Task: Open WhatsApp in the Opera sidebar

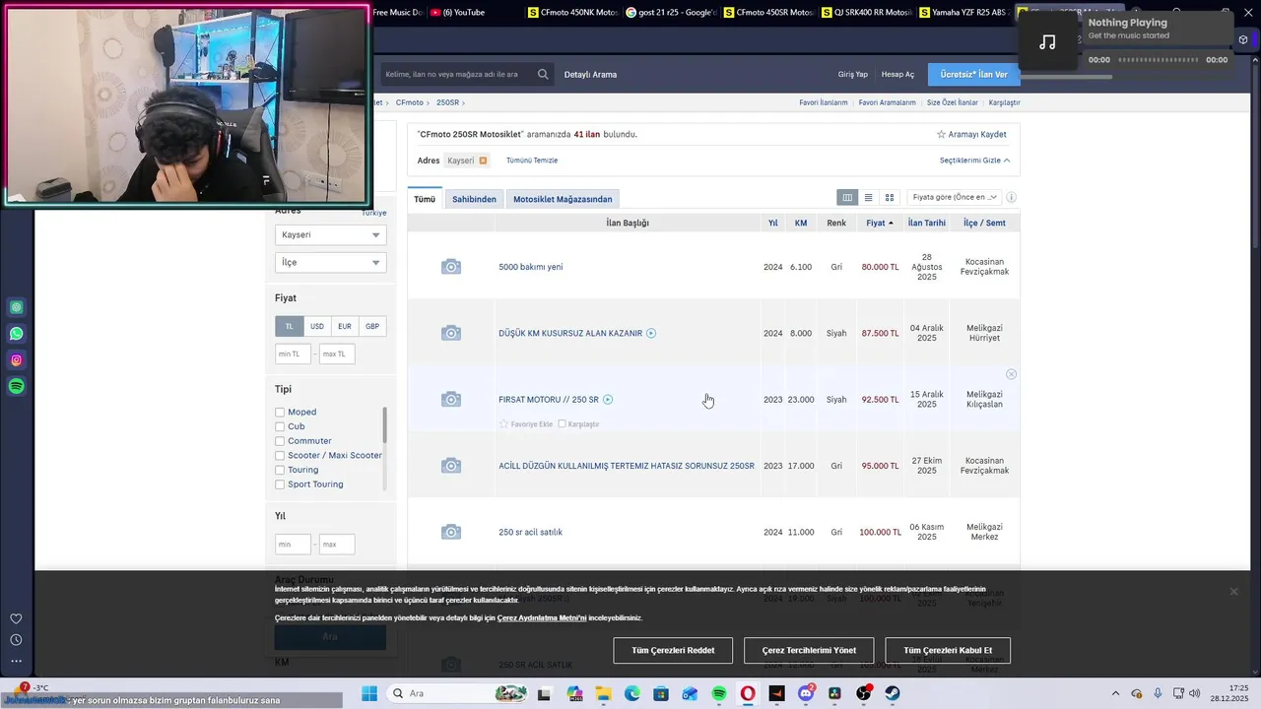Action: 17,334
